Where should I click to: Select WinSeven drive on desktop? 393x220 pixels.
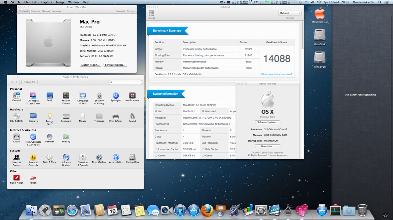coord(320,60)
